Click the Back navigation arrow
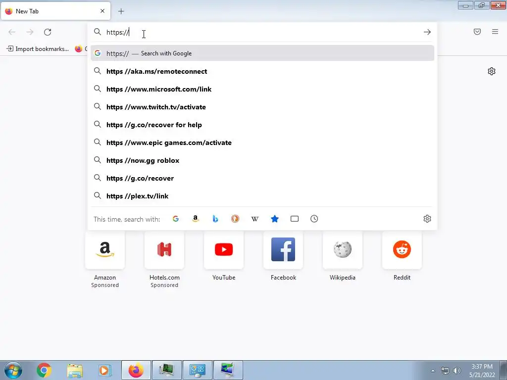The height and width of the screenshot is (380, 507). [12, 32]
